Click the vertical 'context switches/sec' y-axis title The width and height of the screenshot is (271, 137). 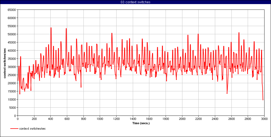[5, 63]
